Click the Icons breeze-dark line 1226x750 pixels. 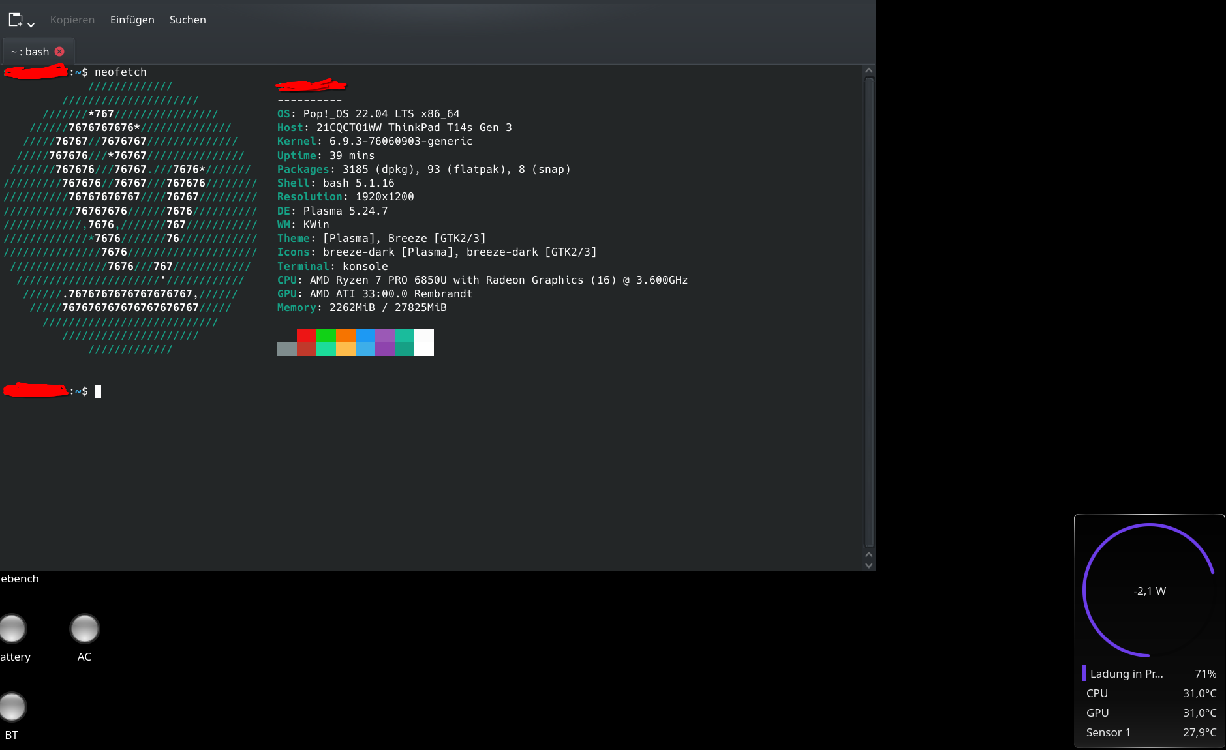(x=437, y=252)
